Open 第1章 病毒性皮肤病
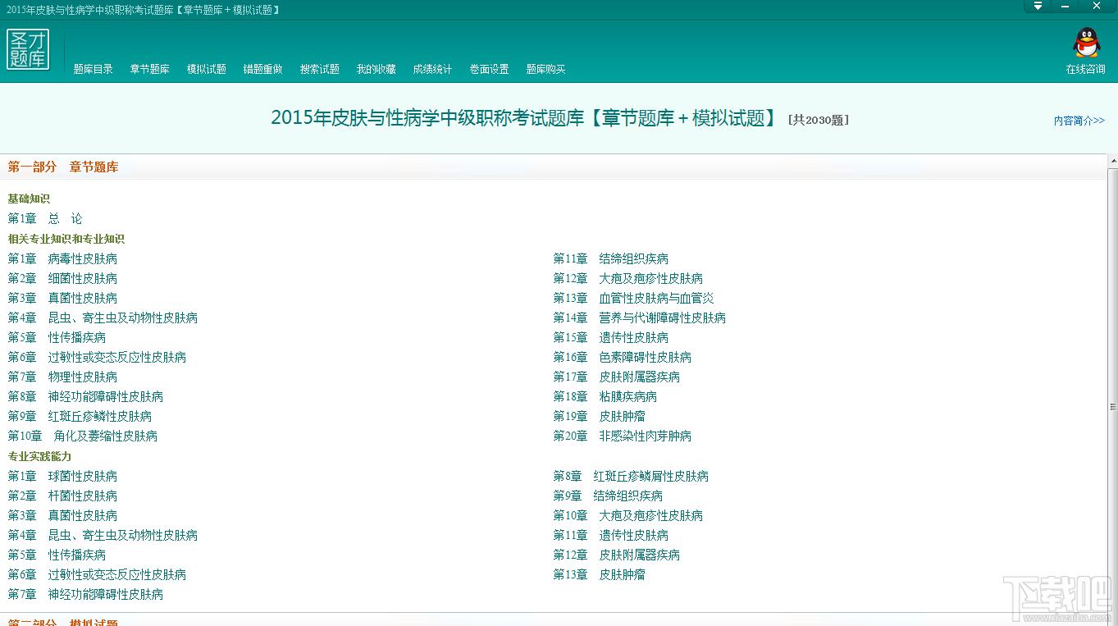This screenshot has width=1118, height=626. point(62,259)
